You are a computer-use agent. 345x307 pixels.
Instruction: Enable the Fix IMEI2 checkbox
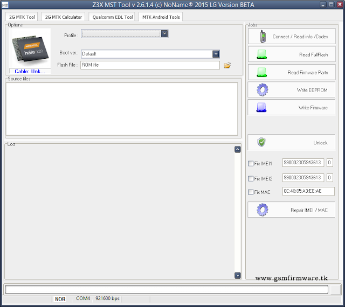pyautogui.click(x=251, y=179)
